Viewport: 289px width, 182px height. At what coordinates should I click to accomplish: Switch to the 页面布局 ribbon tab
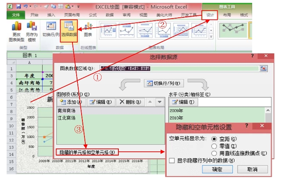coord(72,15)
